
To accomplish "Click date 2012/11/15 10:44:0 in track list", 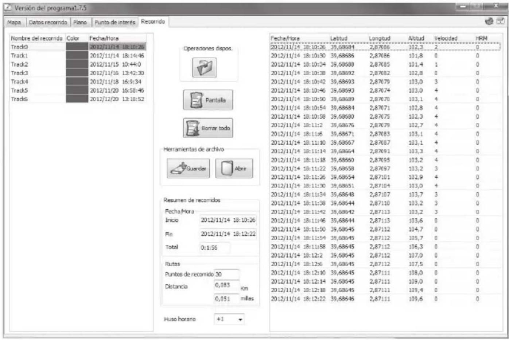I will point(115,64).
